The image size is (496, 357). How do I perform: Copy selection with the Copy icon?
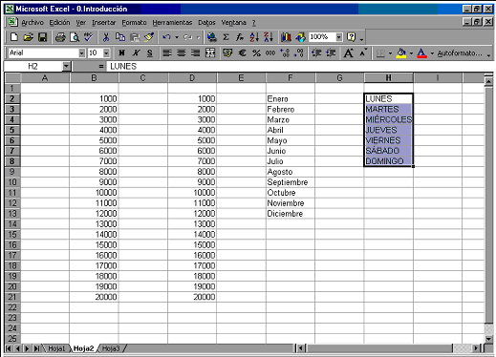tap(120, 37)
